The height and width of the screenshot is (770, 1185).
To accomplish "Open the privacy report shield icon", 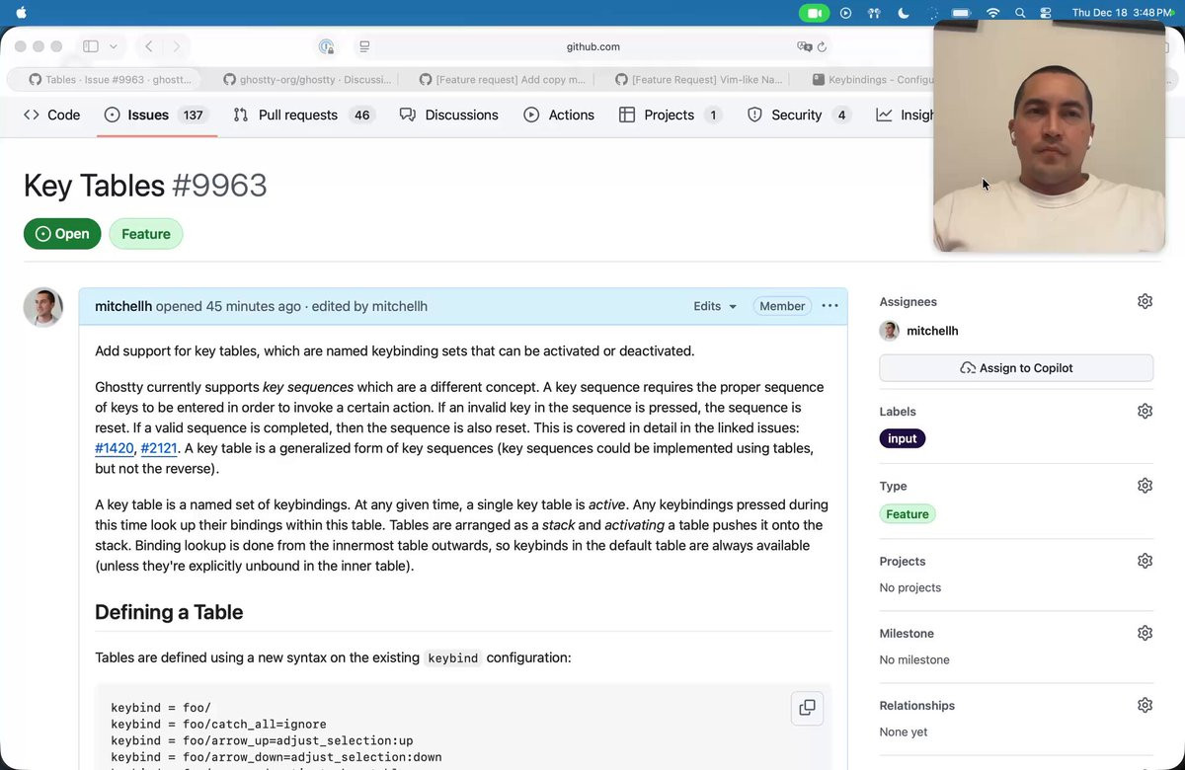I will pyautogui.click(x=326, y=46).
